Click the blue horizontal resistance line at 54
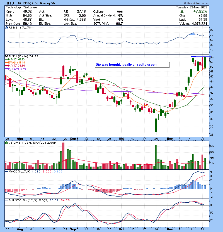This screenshot has height=232, width=223. (201, 56)
